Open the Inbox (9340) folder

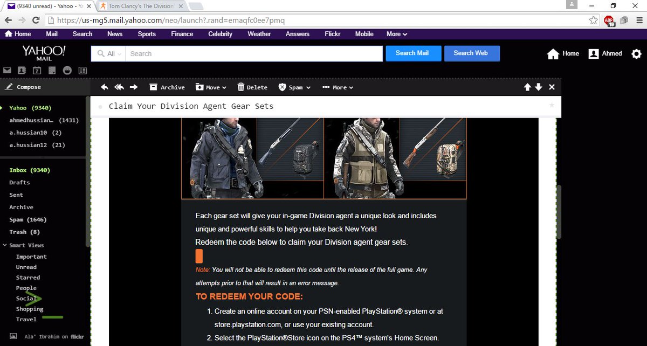[30, 170]
